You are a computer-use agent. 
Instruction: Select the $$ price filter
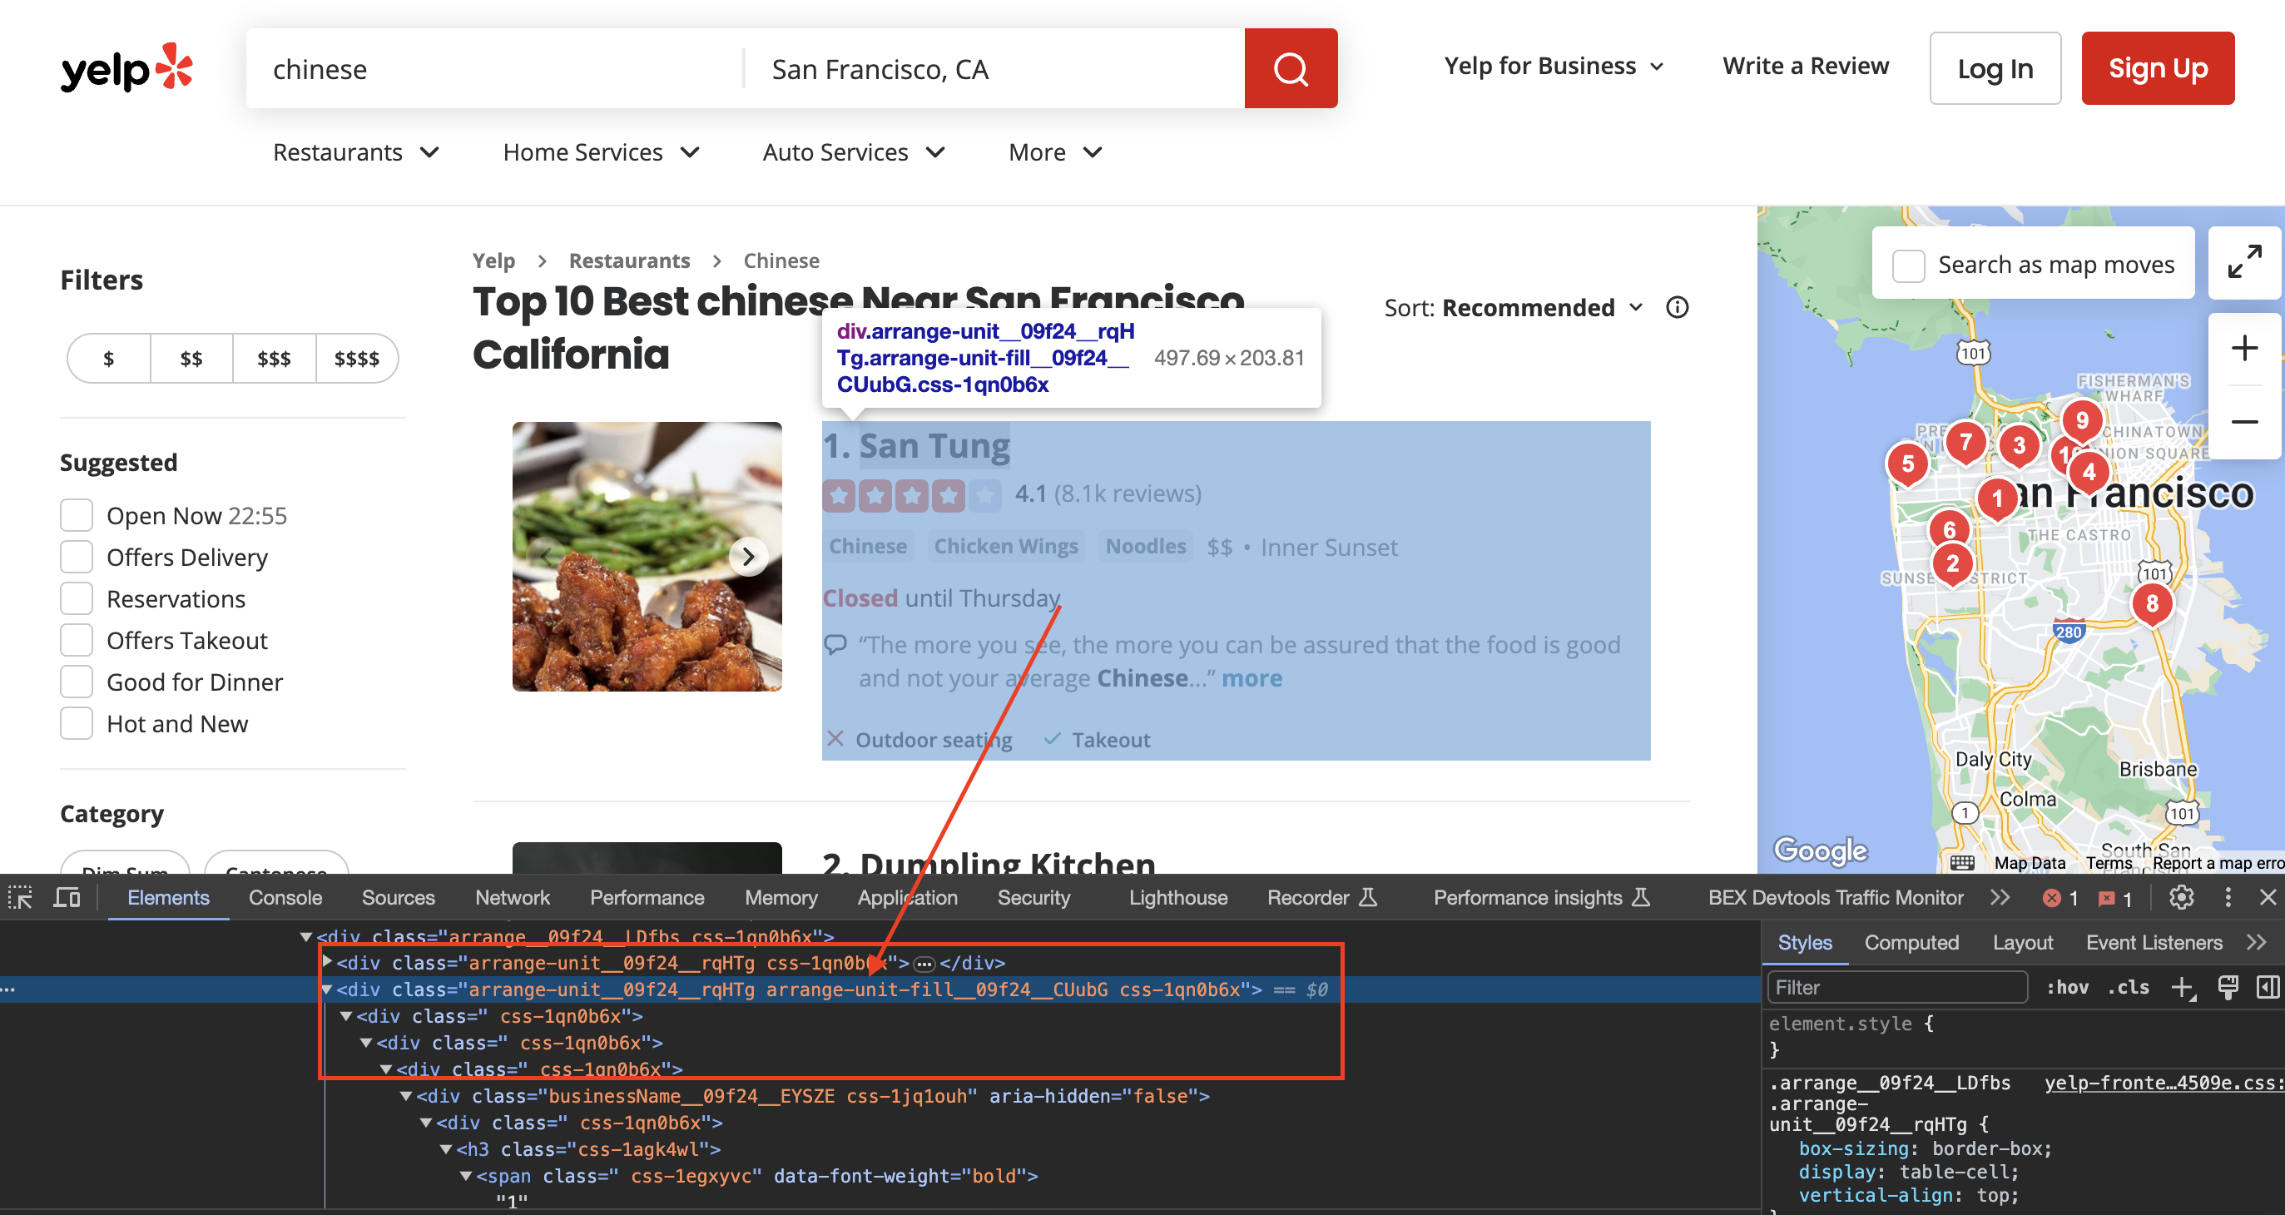pyautogui.click(x=191, y=359)
